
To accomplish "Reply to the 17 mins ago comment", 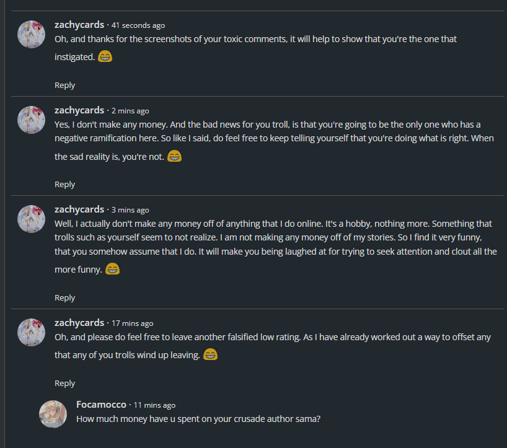I will click(x=64, y=384).
